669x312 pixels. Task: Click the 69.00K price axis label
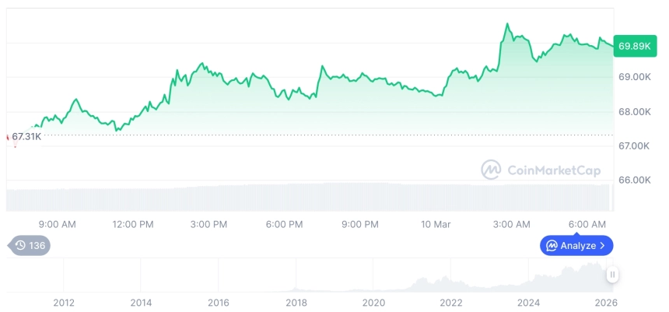click(x=635, y=77)
